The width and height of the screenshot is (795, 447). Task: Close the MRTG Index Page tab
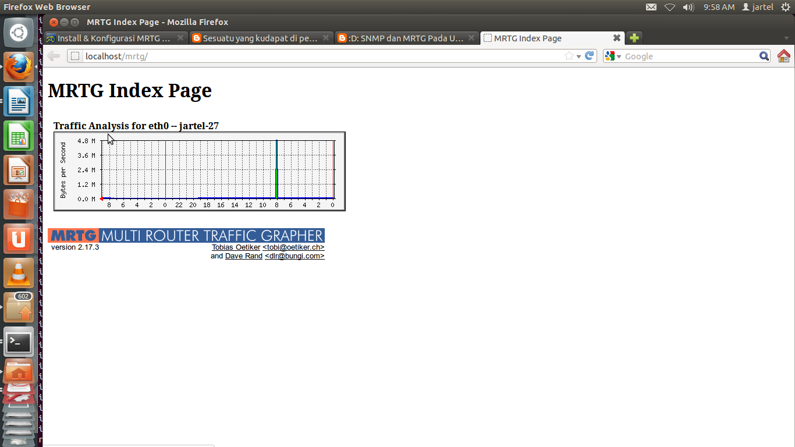coord(617,38)
